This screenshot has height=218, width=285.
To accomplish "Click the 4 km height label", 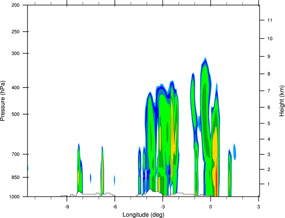I will 269,139.
